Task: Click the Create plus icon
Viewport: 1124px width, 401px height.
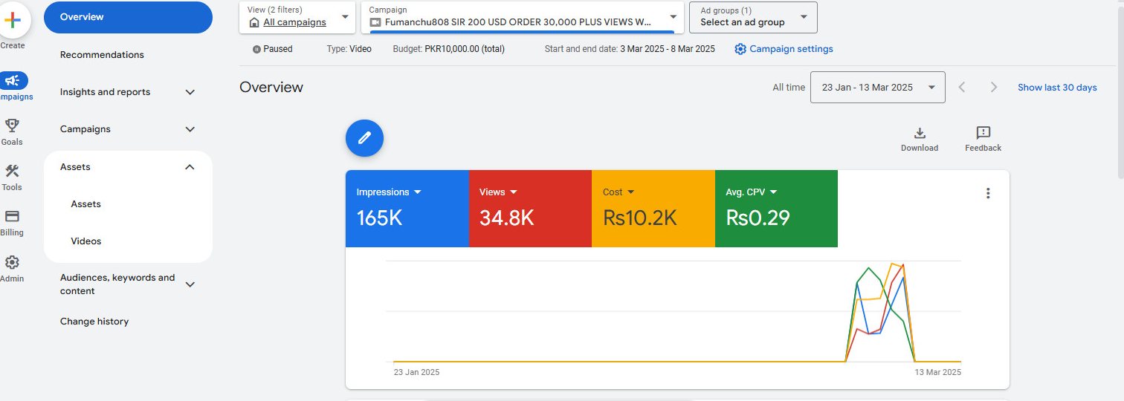Action: 13,21
